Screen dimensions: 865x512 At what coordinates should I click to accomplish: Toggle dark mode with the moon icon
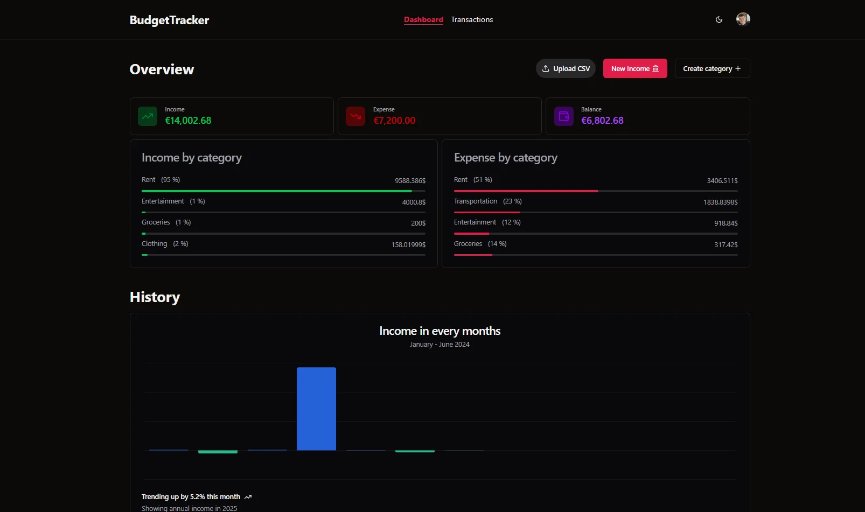coord(719,20)
